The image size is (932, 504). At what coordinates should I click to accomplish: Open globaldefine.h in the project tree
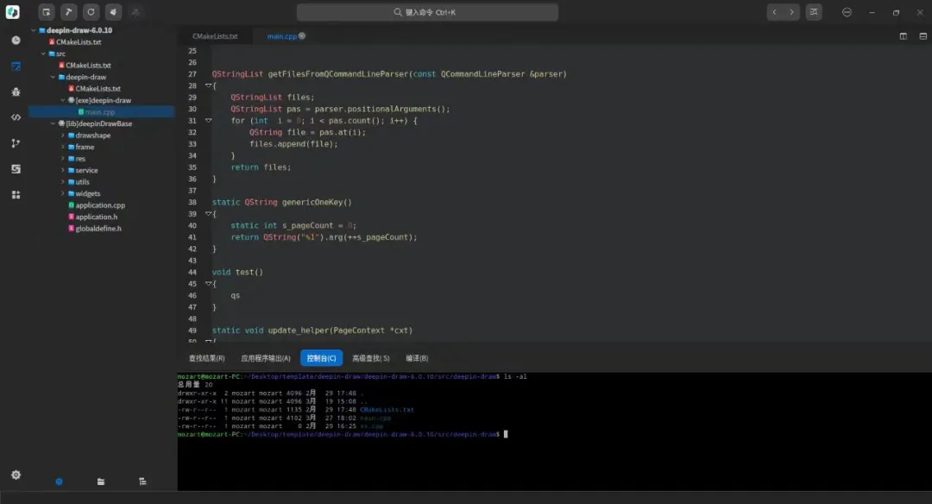point(98,228)
